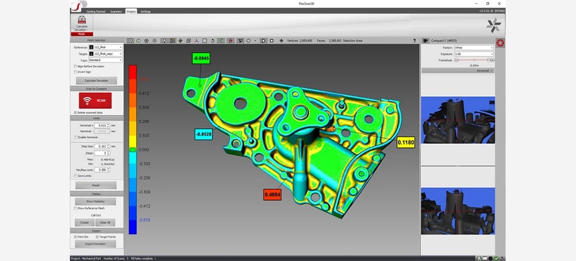Screen dimensions: 576x261
Task: Switch to the Scanners tab
Action: tap(116, 11)
